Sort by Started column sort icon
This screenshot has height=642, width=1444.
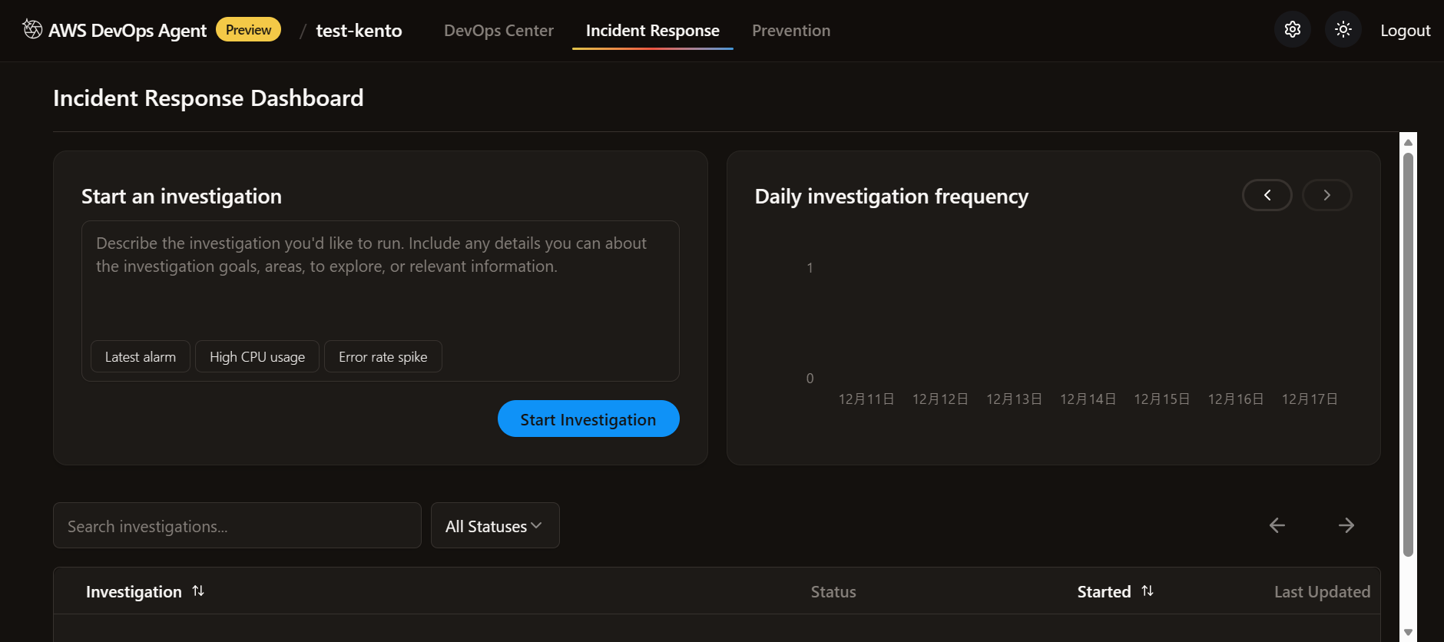tap(1148, 591)
